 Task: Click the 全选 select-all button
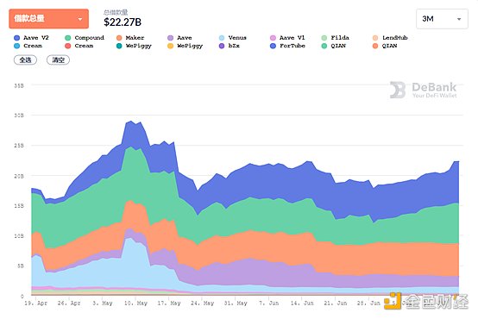point(25,60)
